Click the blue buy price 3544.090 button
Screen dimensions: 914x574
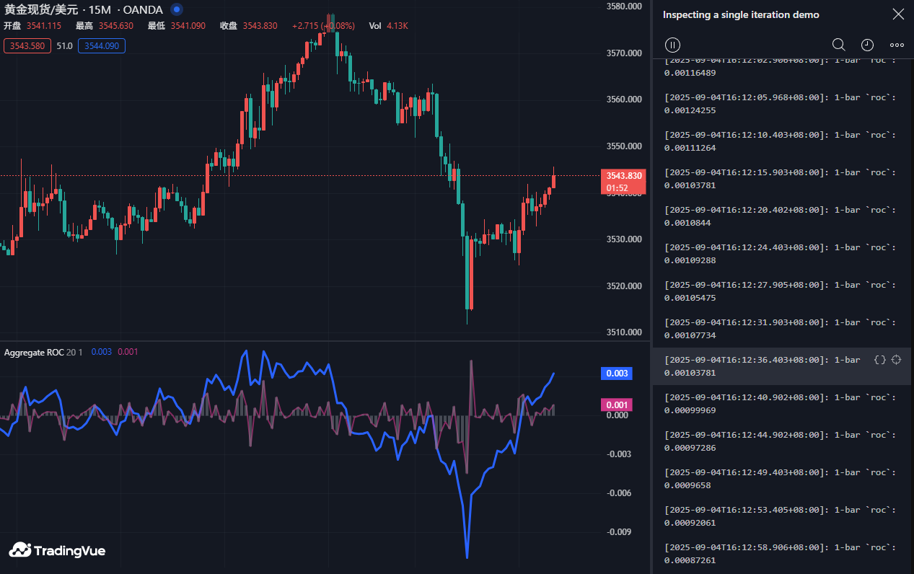click(x=102, y=46)
